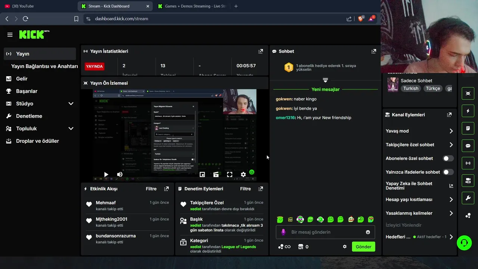
Task: Toggle Abonelere özel sohbet switch
Action: click(448, 158)
